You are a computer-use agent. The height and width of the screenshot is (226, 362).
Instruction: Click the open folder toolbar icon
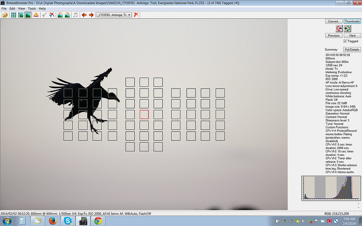pos(5,15)
